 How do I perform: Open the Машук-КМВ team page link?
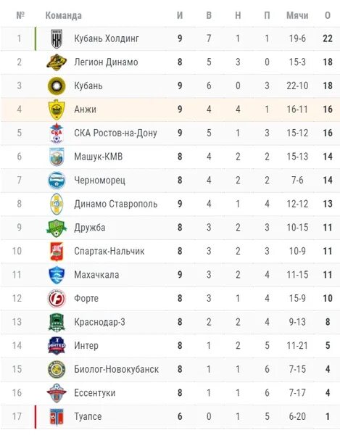pyautogui.click(x=99, y=157)
